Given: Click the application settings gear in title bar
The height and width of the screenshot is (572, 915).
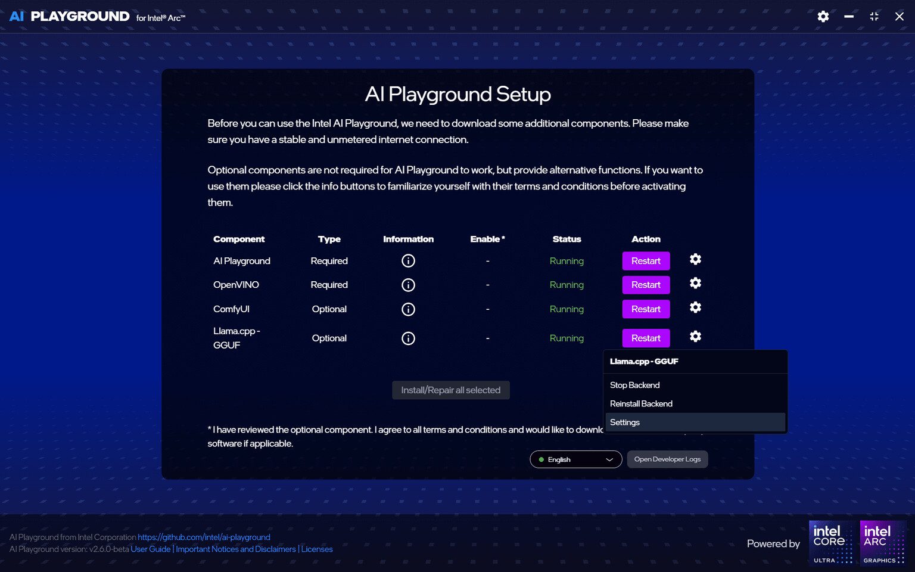Looking at the screenshot, I should [x=823, y=16].
